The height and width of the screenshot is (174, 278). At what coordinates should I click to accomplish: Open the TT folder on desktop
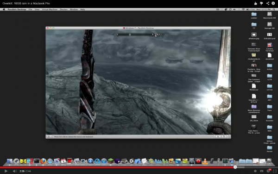(x=254, y=26)
